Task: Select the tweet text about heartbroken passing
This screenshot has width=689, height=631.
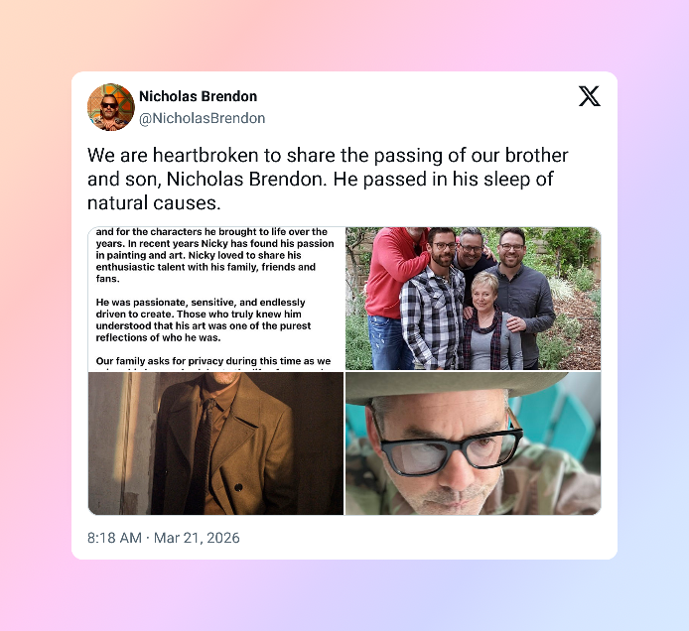Action: [328, 180]
